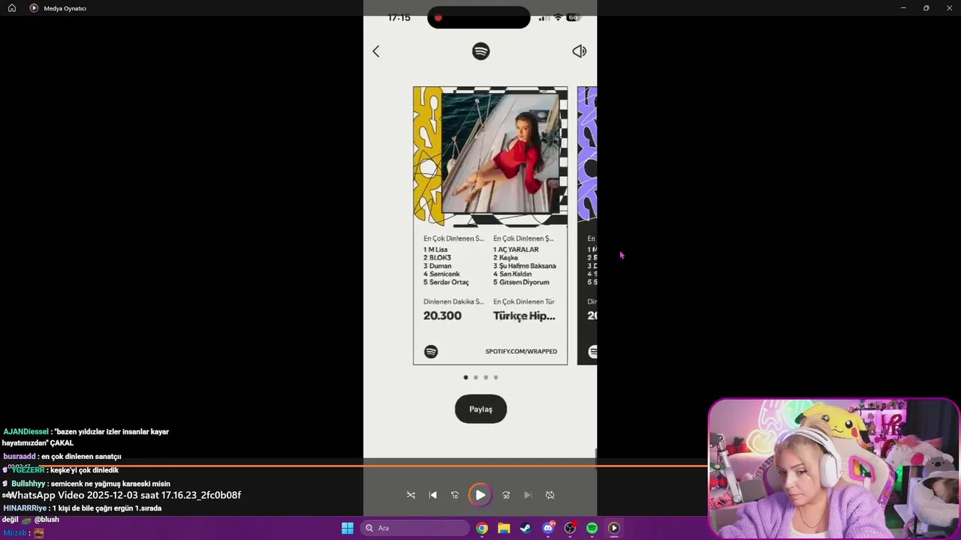Click "En Çok Dinlenen Tür" heading

[523, 301]
